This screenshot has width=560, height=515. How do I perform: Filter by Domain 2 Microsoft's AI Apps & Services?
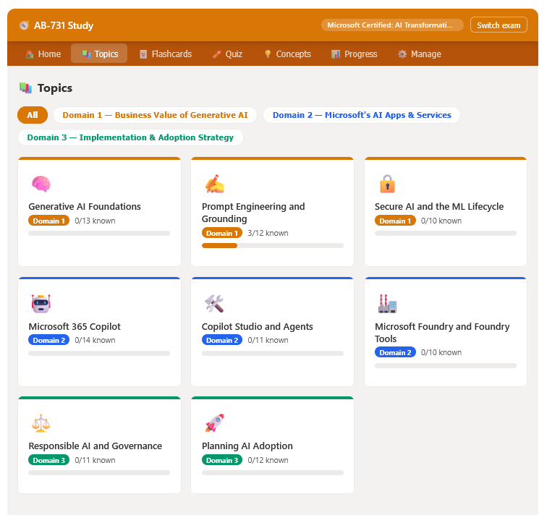point(362,115)
